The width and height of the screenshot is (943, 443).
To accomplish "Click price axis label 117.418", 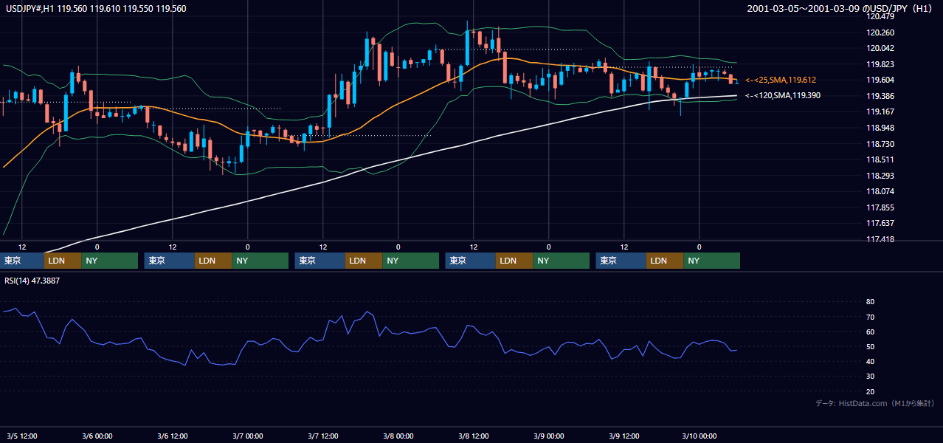I will pyautogui.click(x=880, y=239).
